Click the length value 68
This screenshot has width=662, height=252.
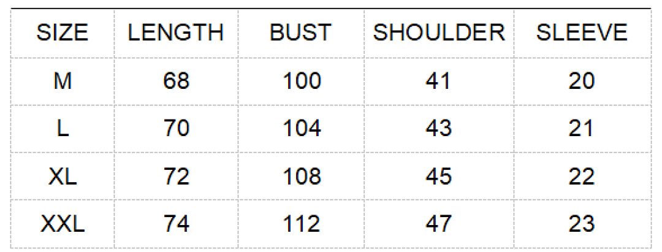[x=176, y=81]
